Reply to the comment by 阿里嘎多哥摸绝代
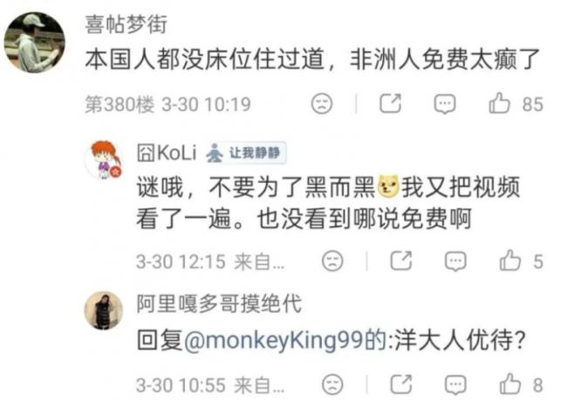567x401 pixels. click(x=455, y=384)
